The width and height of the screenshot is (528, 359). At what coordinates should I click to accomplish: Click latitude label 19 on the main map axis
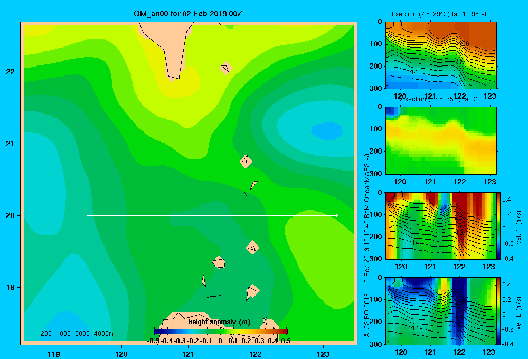(11, 287)
